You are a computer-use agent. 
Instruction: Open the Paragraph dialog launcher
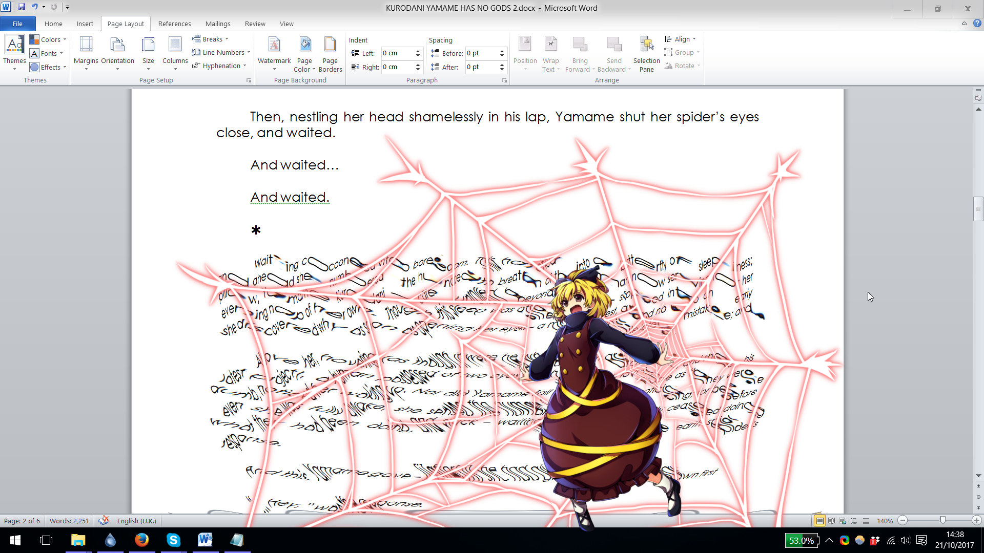coord(504,80)
